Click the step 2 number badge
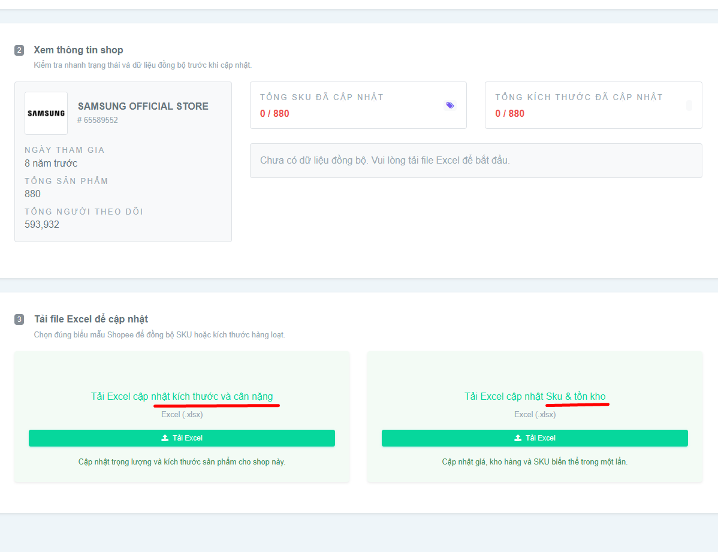The height and width of the screenshot is (552, 718). coord(19,50)
